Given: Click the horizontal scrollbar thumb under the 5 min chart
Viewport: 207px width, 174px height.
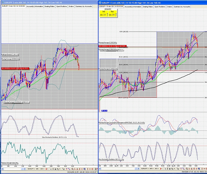Looking at the screenshot, I should [x=22, y=169].
